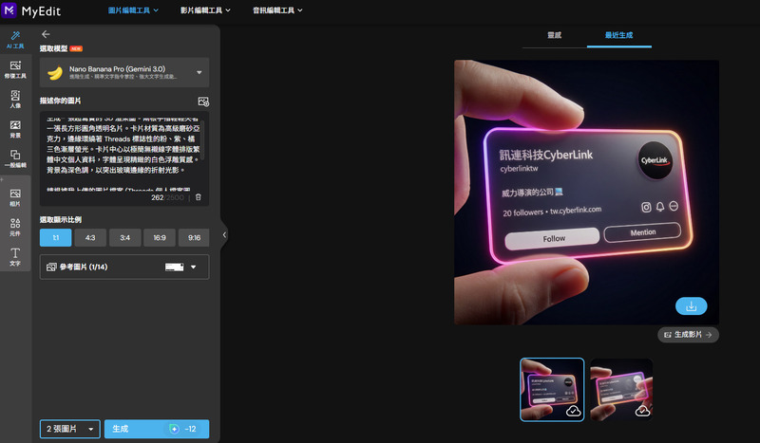Image resolution: width=760 pixels, height=443 pixels.
Task: Click the image-to-prompt icon beside 描述你的圖片
Action: point(203,102)
